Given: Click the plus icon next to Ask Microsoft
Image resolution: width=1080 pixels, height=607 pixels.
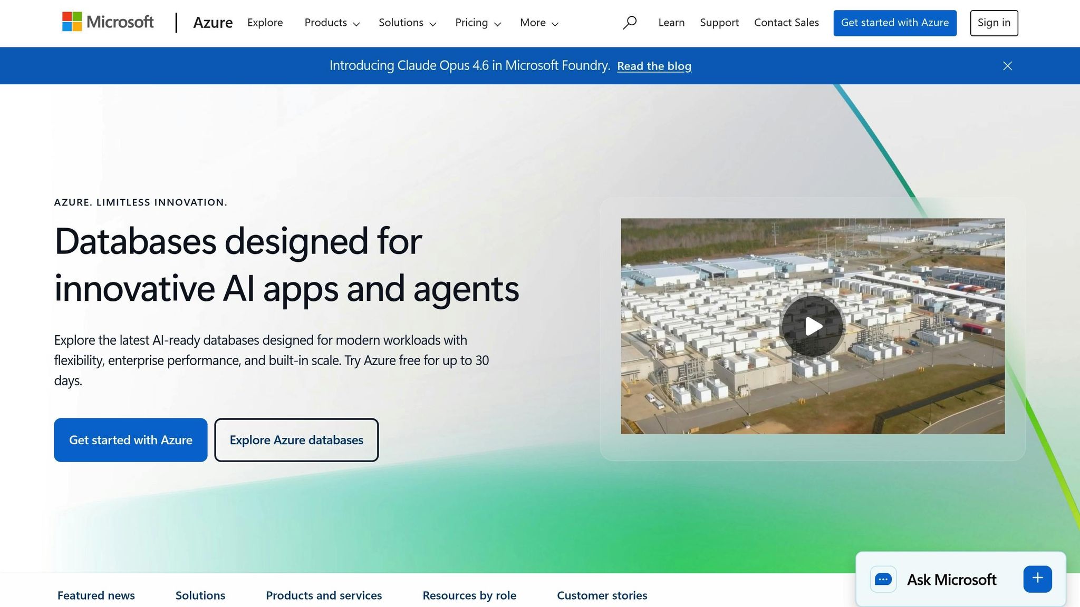Looking at the screenshot, I should (1037, 578).
